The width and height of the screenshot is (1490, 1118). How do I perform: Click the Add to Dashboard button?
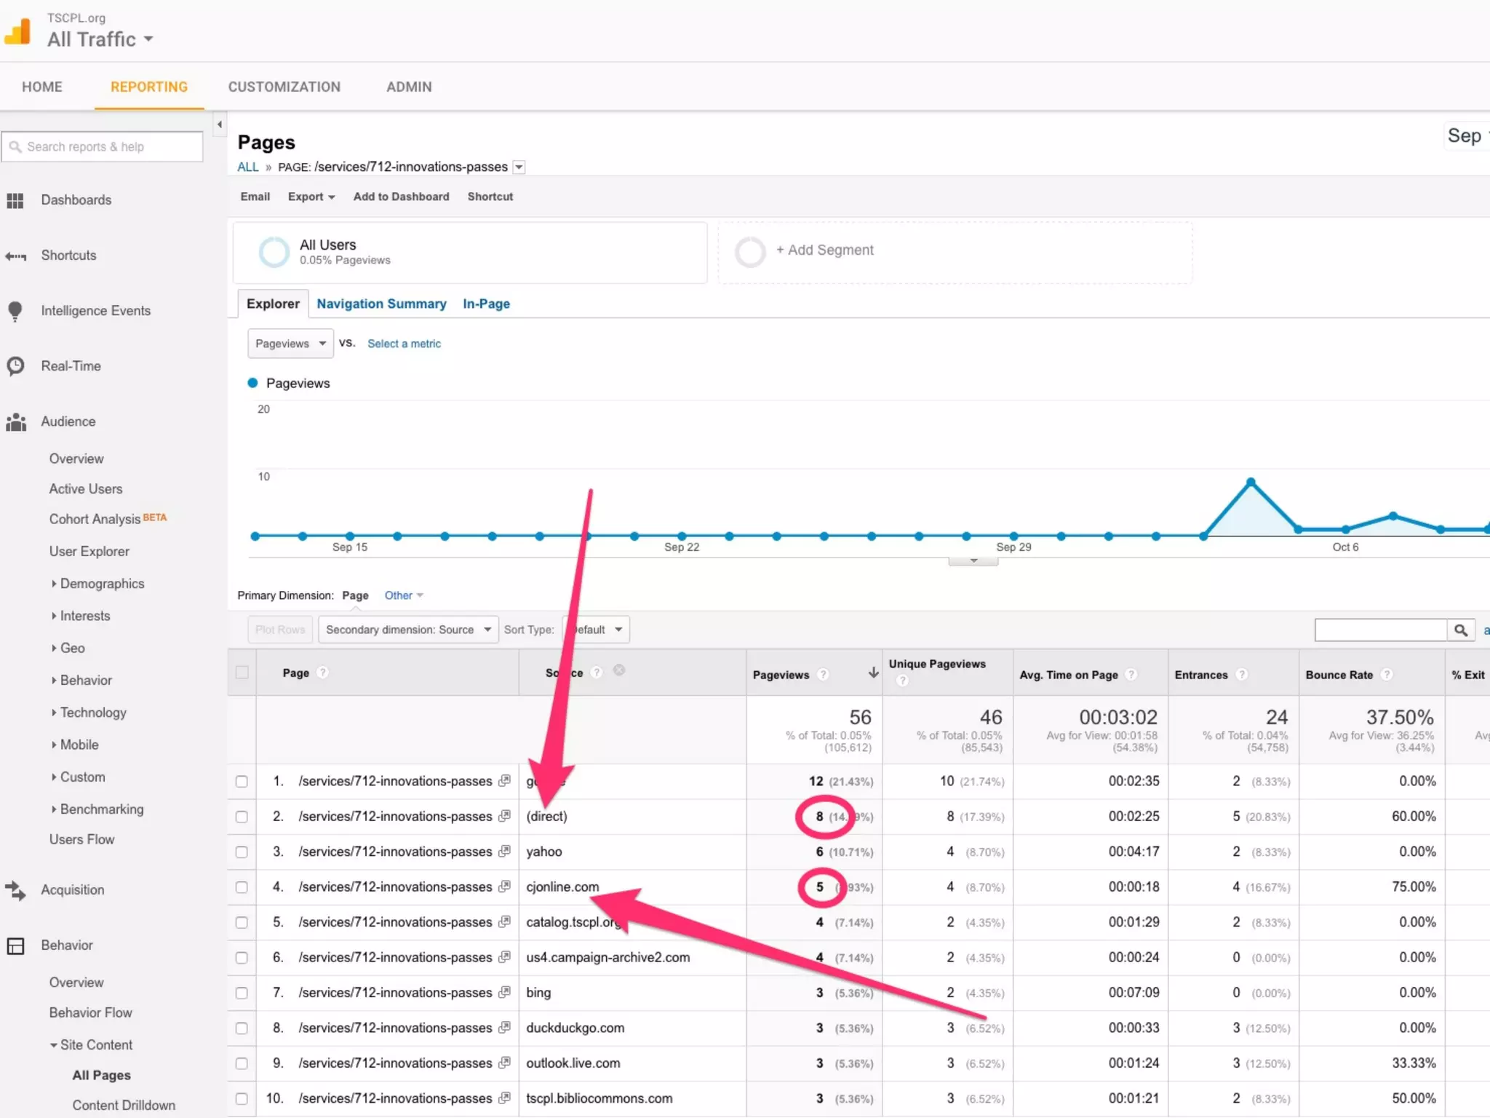401,197
